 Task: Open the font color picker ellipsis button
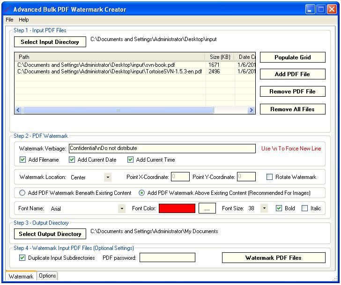(207, 208)
